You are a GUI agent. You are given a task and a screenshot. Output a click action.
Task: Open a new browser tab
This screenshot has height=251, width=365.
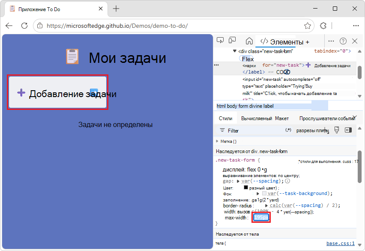pyautogui.click(x=116, y=9)
